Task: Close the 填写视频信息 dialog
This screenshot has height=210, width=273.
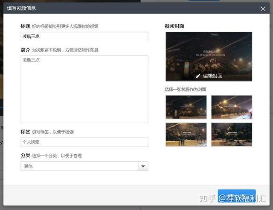Action: 263,9
